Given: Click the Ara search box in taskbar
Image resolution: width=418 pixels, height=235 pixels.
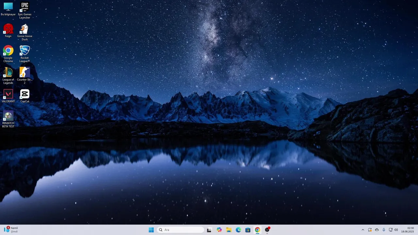Looking at the screenshot, I should tap(181, 230).
